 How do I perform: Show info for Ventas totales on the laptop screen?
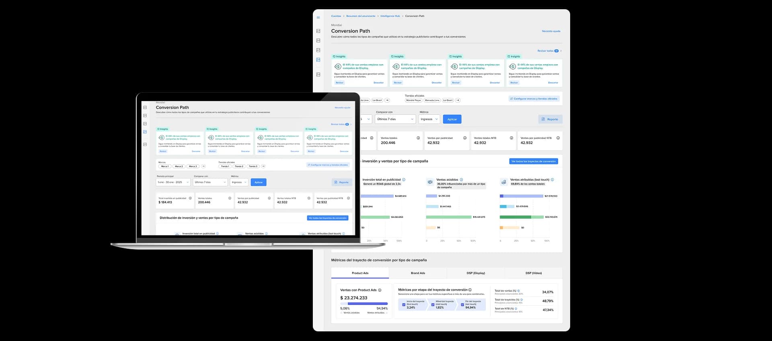[x=230, y=198]
